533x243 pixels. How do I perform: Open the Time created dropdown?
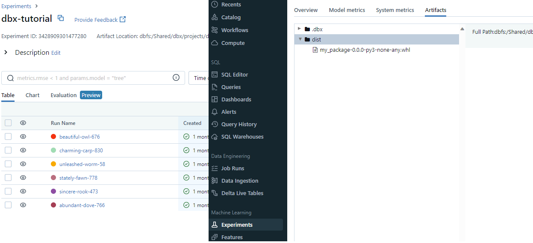click(x=199, y=78)
